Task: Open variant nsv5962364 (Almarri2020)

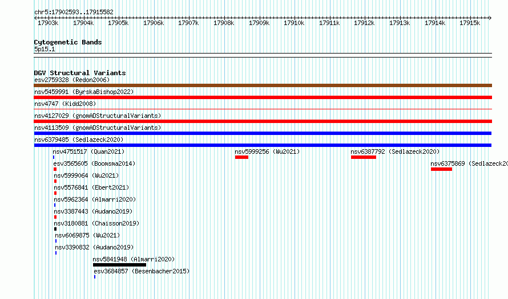Action: coord(95,199)
